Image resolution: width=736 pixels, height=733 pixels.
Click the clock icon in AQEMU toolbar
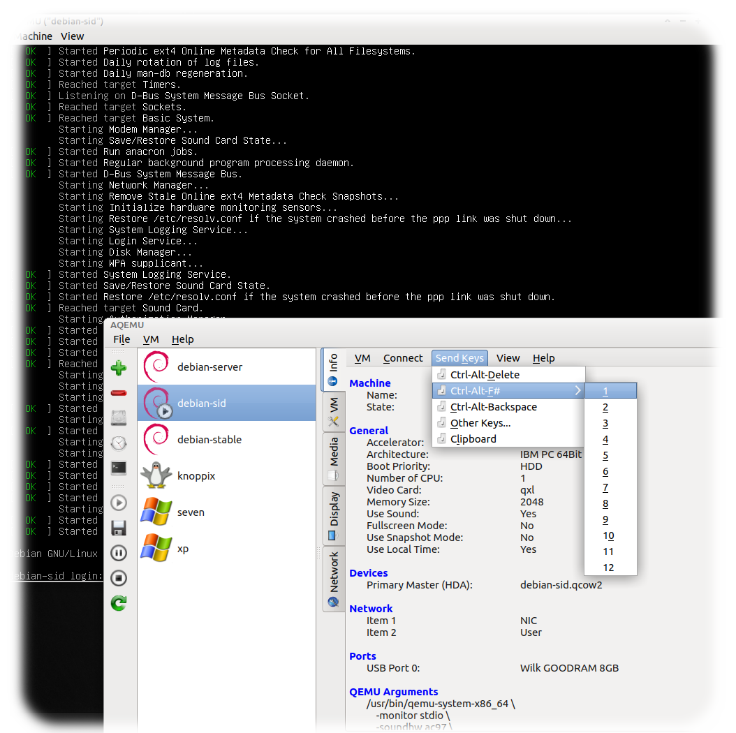tap(119, 443)
